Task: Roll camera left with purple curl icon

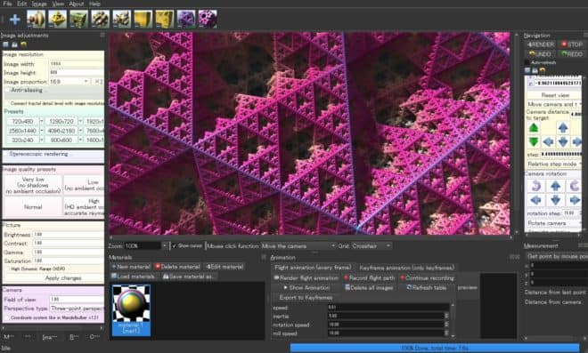Action: coord(536,186)
